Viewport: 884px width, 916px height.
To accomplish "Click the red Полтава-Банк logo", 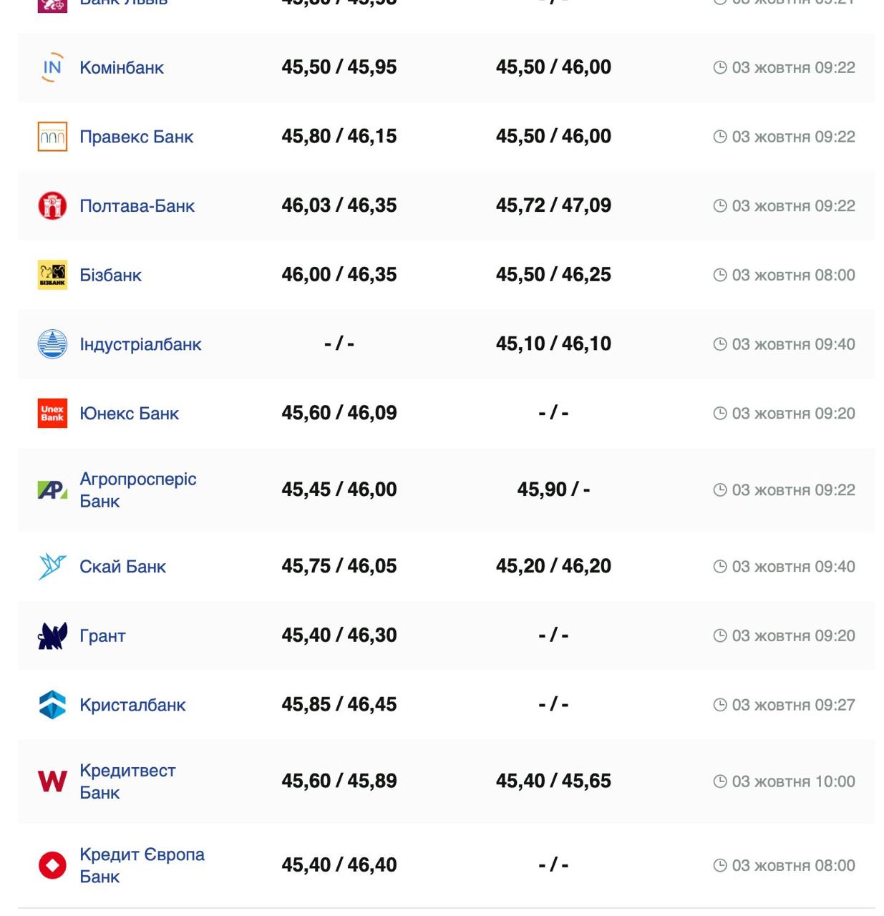I will 52,206.
